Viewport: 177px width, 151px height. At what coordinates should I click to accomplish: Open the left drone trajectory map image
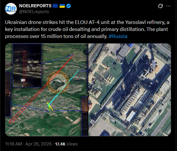(46, 90)
